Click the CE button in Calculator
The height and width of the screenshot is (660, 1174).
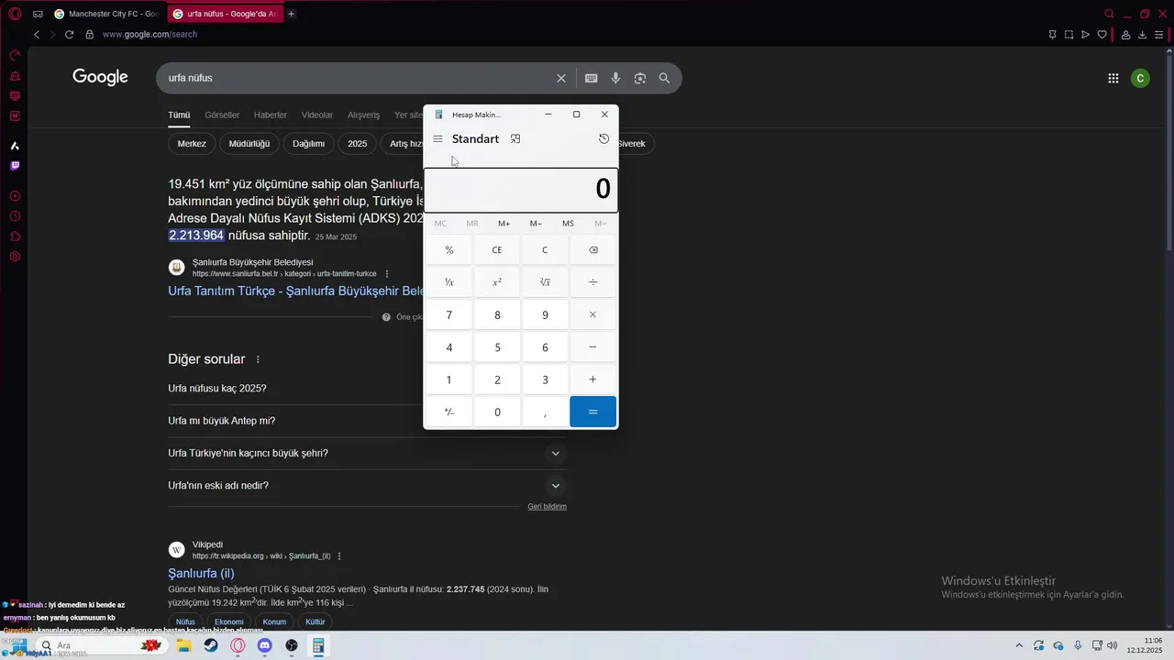coord(497,250)
